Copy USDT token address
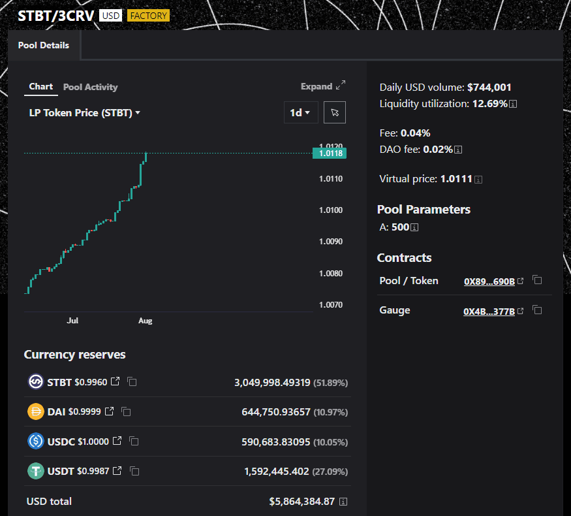 coord(134,471)
